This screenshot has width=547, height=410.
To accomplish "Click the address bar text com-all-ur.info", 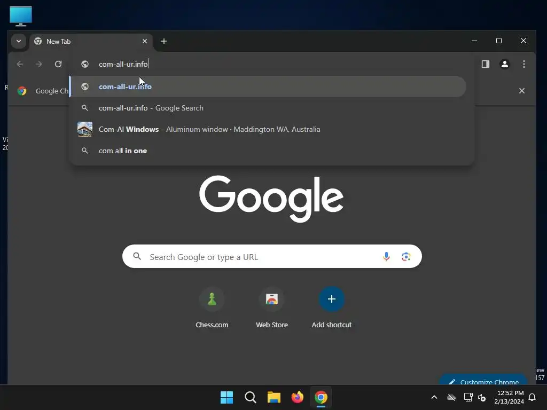I will tap(123, 64).
